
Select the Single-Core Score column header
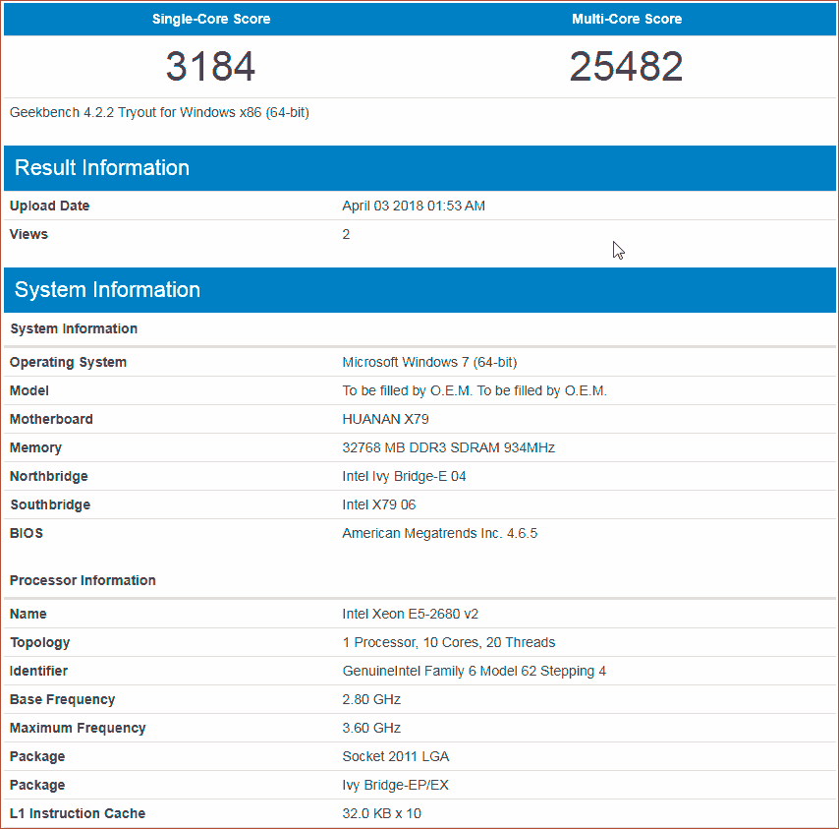(211, 19)
